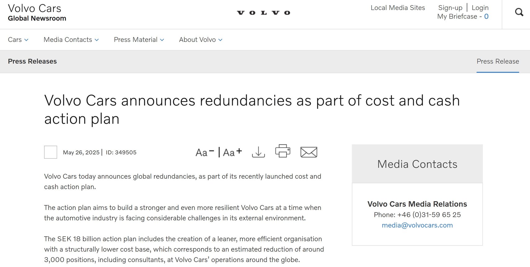Download the press release
The image size is (530, 267).
coord(258,152)
